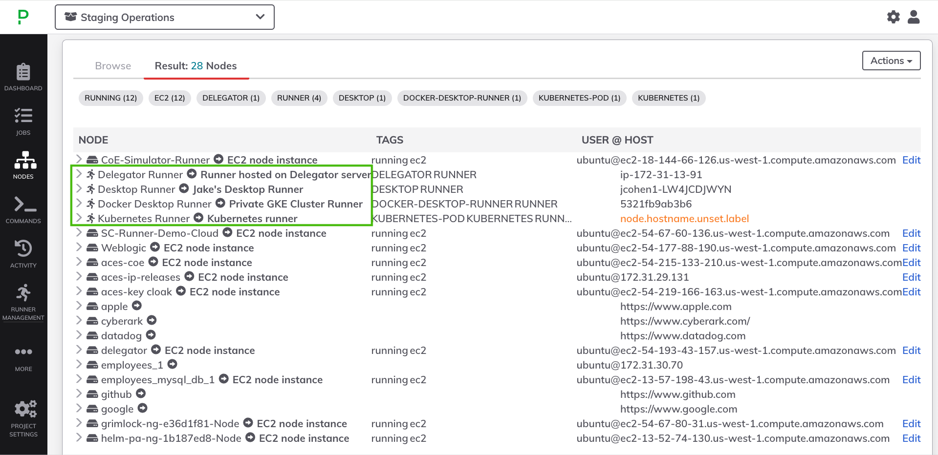938x455 pixels.
Task: Click the arrow icon beside aces-coe
Action: [x=153, y=262]
